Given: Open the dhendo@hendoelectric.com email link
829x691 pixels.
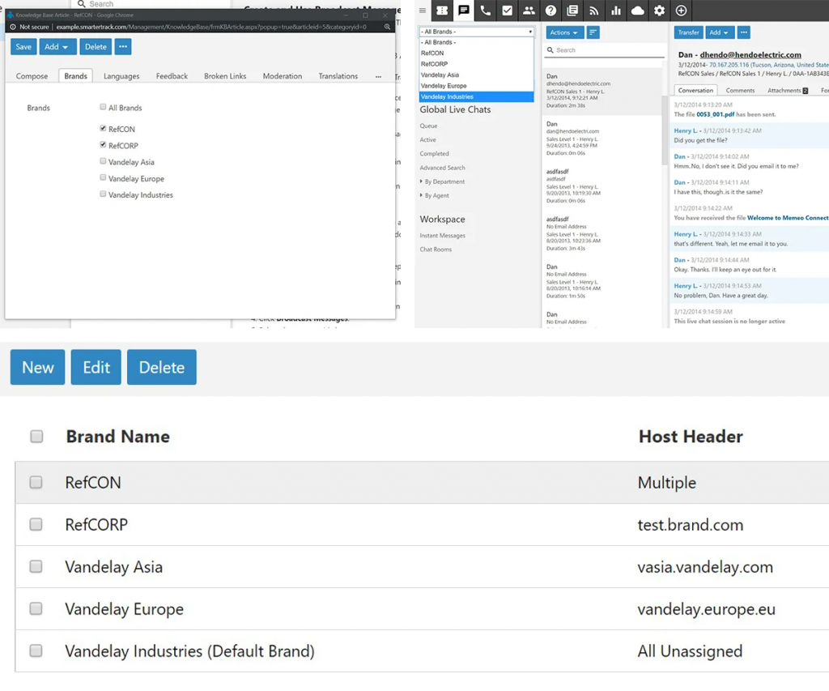Looking at the screenshot, I should (750, 54).
